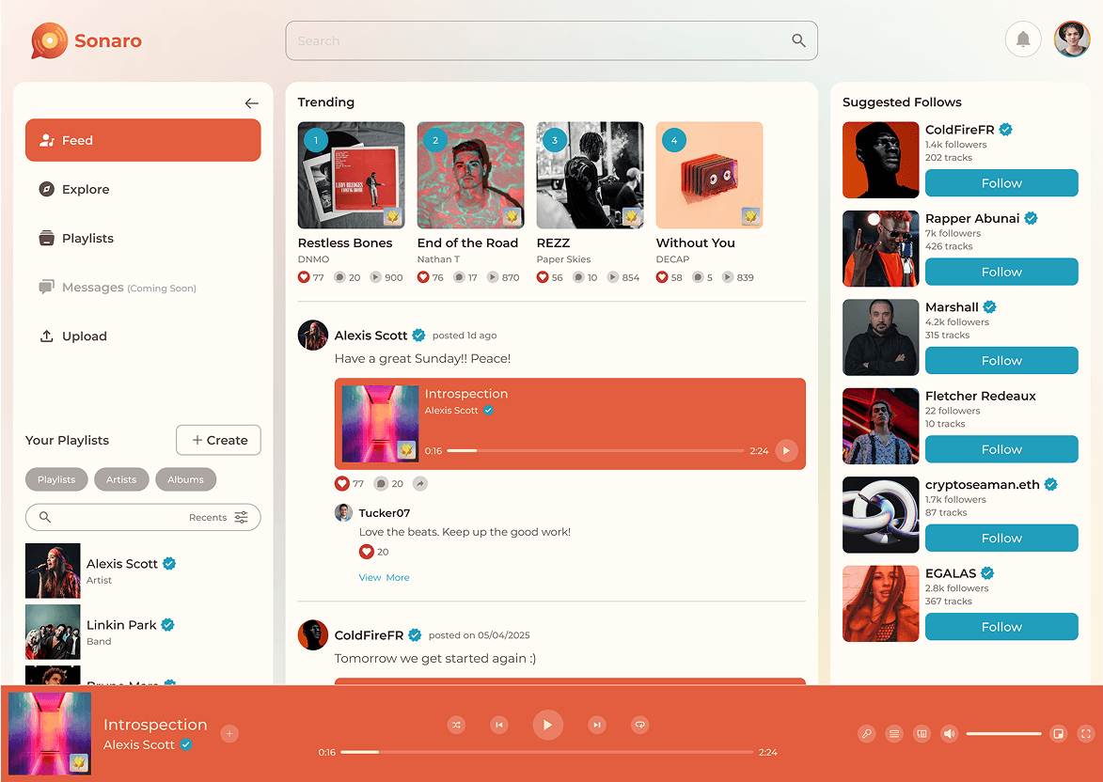Open the now-playing view icon
The width and height of the screenshot is (1103, 782).
tap(922, 733)
